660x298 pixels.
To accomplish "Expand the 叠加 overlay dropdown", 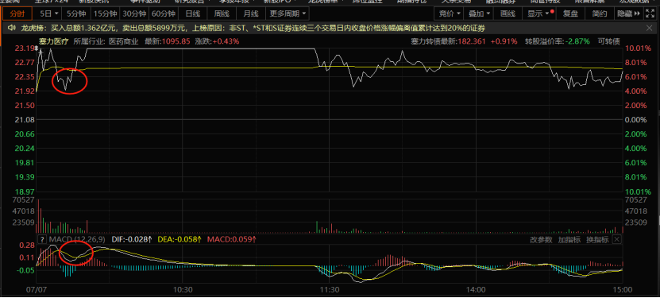I will click(x=479, y=14).
